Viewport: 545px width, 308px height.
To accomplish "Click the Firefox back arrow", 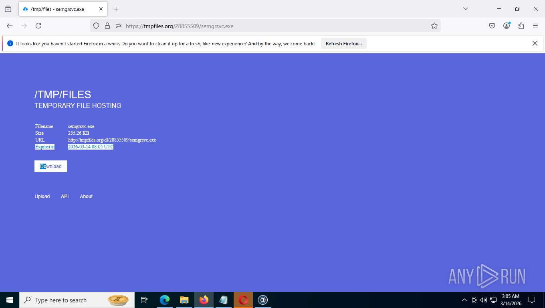I will click(10, 26).
